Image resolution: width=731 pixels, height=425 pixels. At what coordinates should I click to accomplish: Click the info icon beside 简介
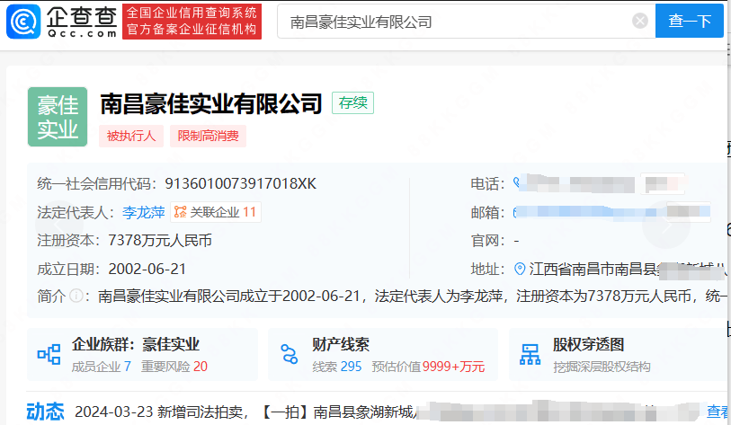coord(76,296)
